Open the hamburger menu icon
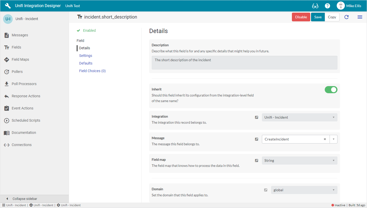The image size is (367, 208). [x=360, y=17]
